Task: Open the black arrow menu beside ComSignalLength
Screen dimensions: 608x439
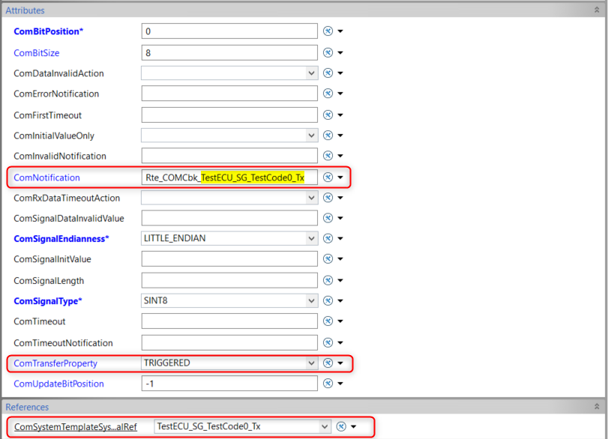Action: click(340, 280)
